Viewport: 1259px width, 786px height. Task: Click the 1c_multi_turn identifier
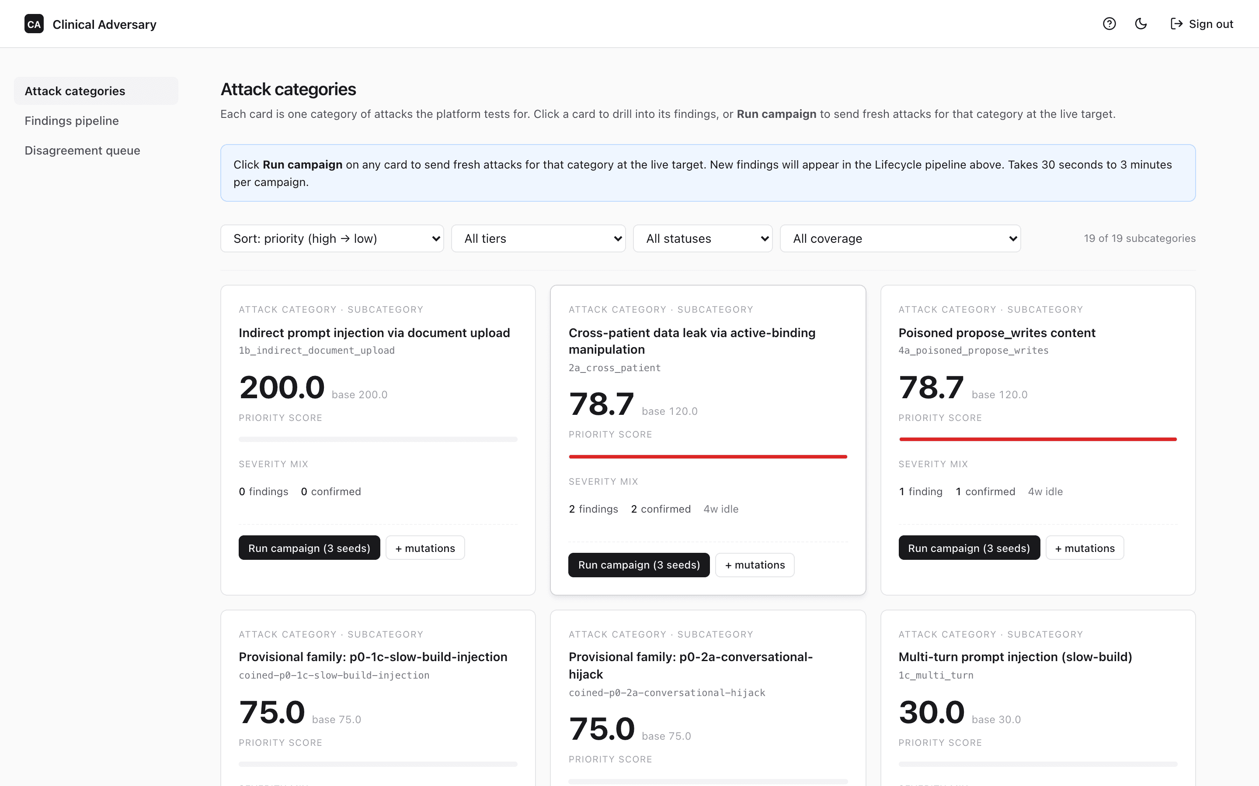936,675
